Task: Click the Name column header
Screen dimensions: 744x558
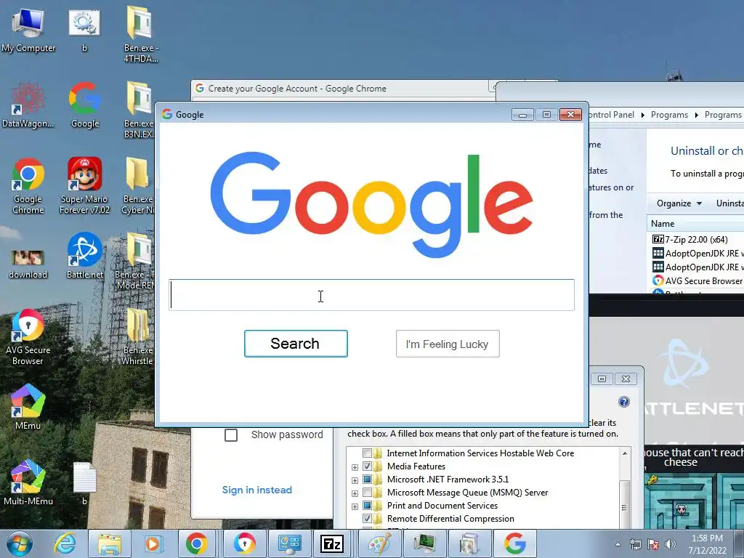Action: click(x=663, y=224)
